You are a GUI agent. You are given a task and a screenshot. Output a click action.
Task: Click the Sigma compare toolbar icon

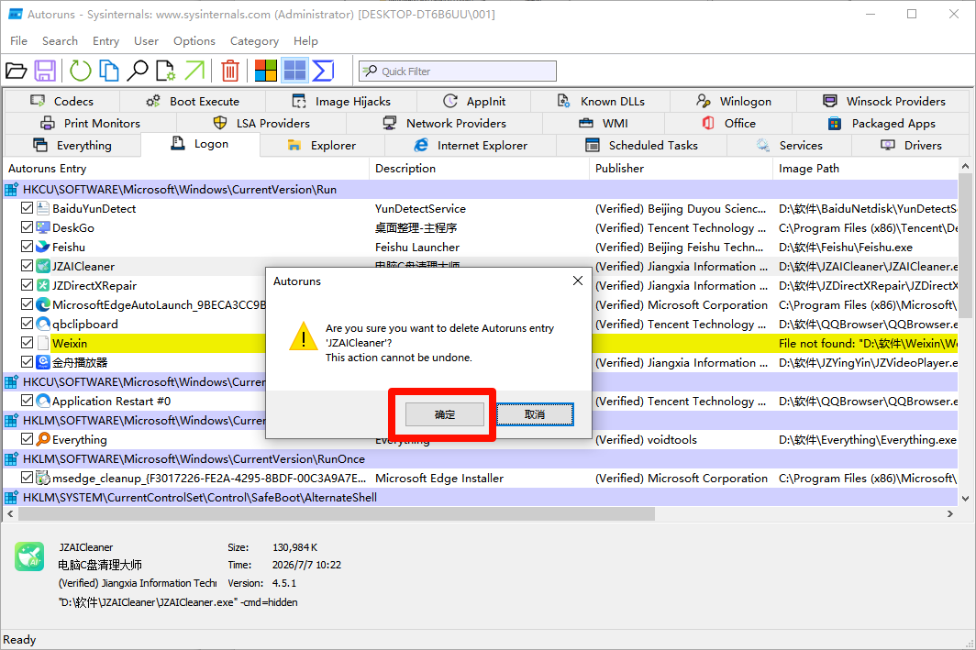323,71
